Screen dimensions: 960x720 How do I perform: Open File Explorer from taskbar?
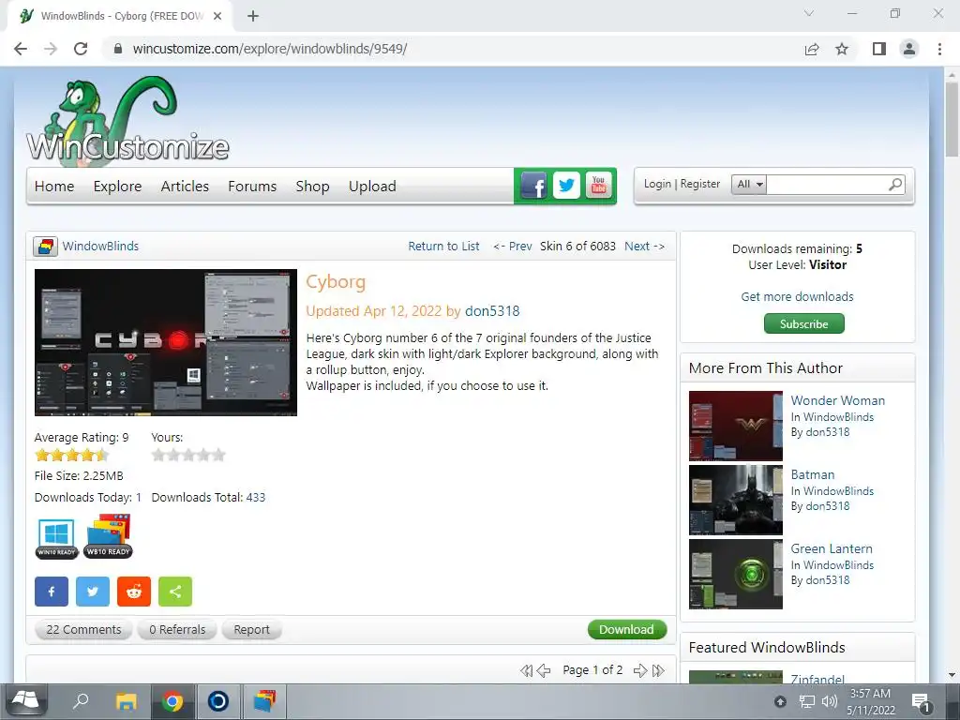click(127, 701)
